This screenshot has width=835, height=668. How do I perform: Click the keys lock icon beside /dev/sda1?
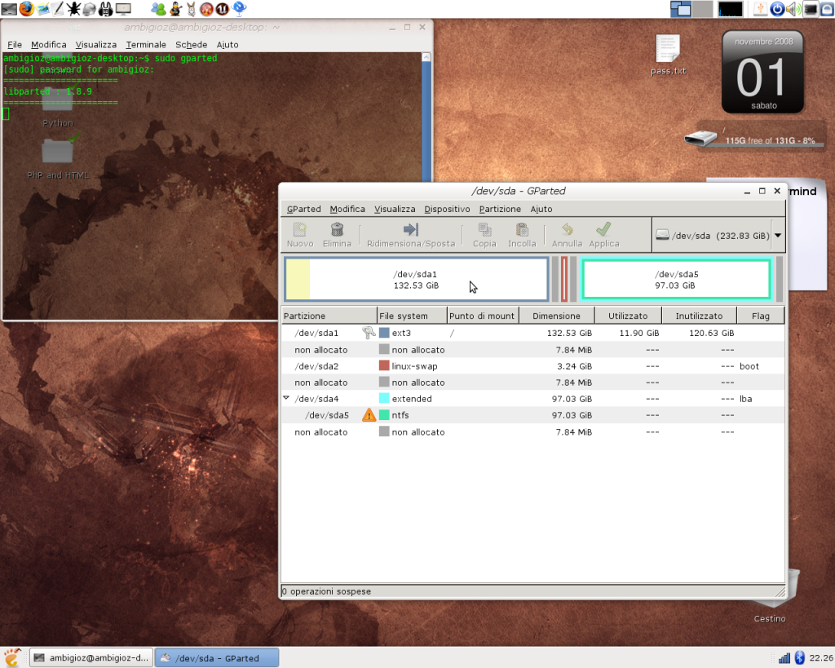pyautogui.click(x=369, y=333)
